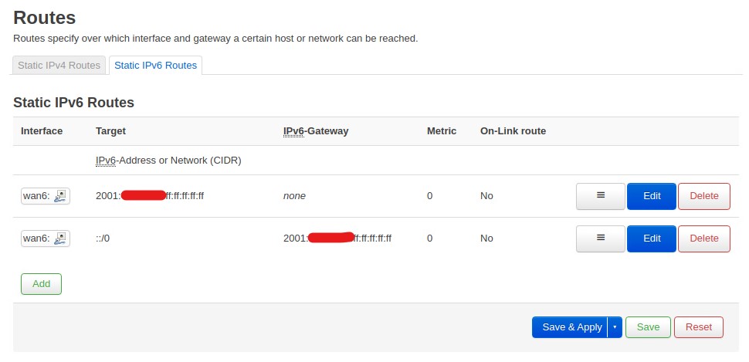Click the wan6 interface icon in first row
This screenshot has width=749, height=362.
[61, 196]
